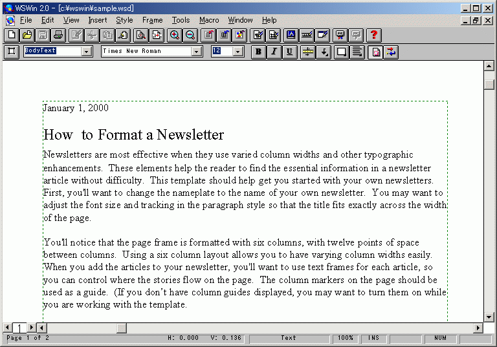The height and width of the screenshot is (347, 497).
Task: Open the Window menu
Action: (240, 20)
